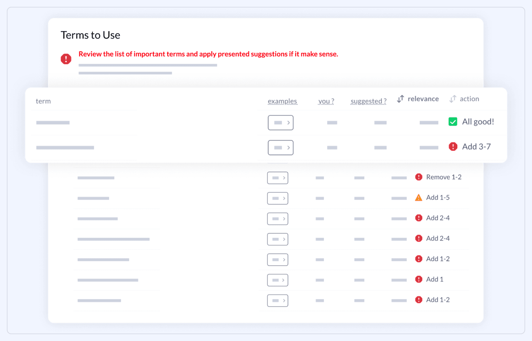Image resolution: width=532 pixels, height=341 pixels.
Task: Open the 'suggested ?' header link
Action: click(368, 101)
